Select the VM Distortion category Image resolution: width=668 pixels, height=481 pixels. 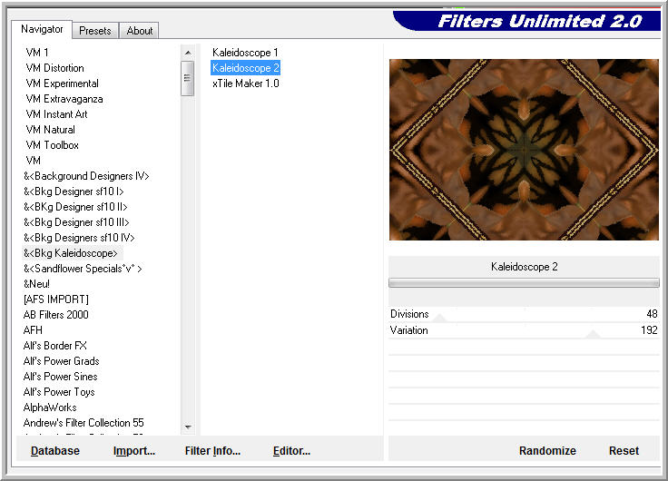click(x=55, y=68)
